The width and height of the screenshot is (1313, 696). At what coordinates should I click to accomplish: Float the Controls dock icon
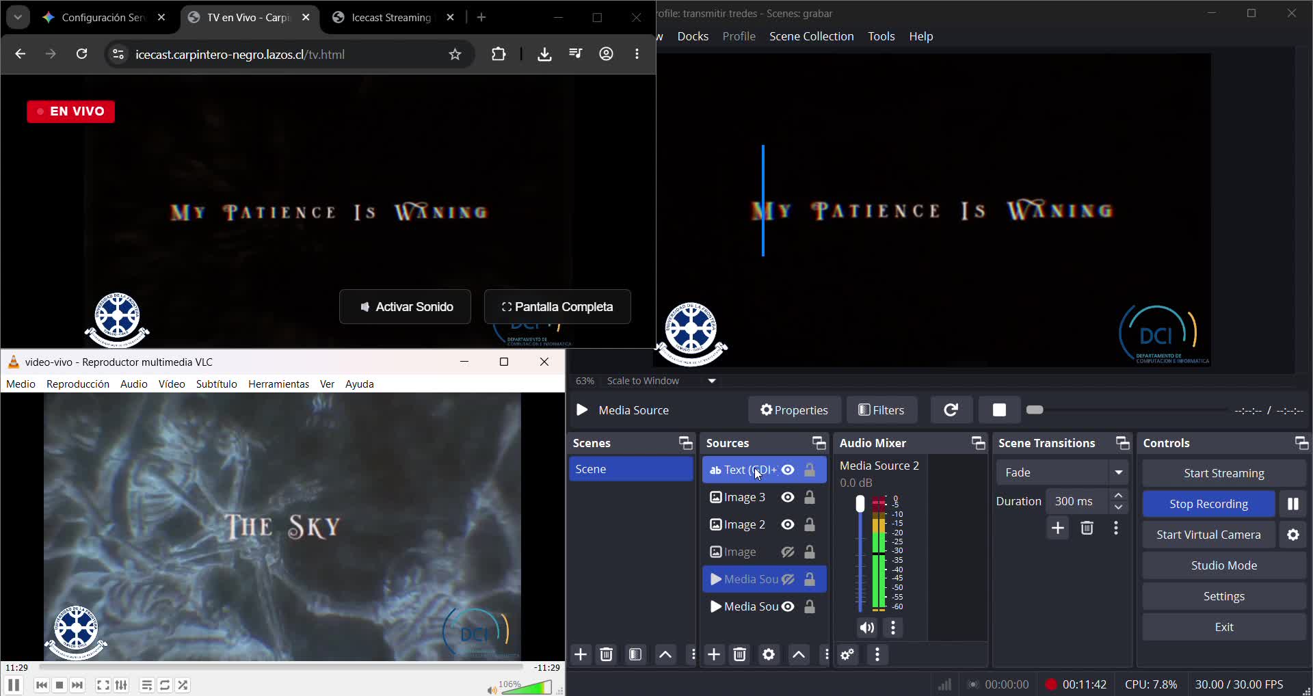[x=1301, y=443]
